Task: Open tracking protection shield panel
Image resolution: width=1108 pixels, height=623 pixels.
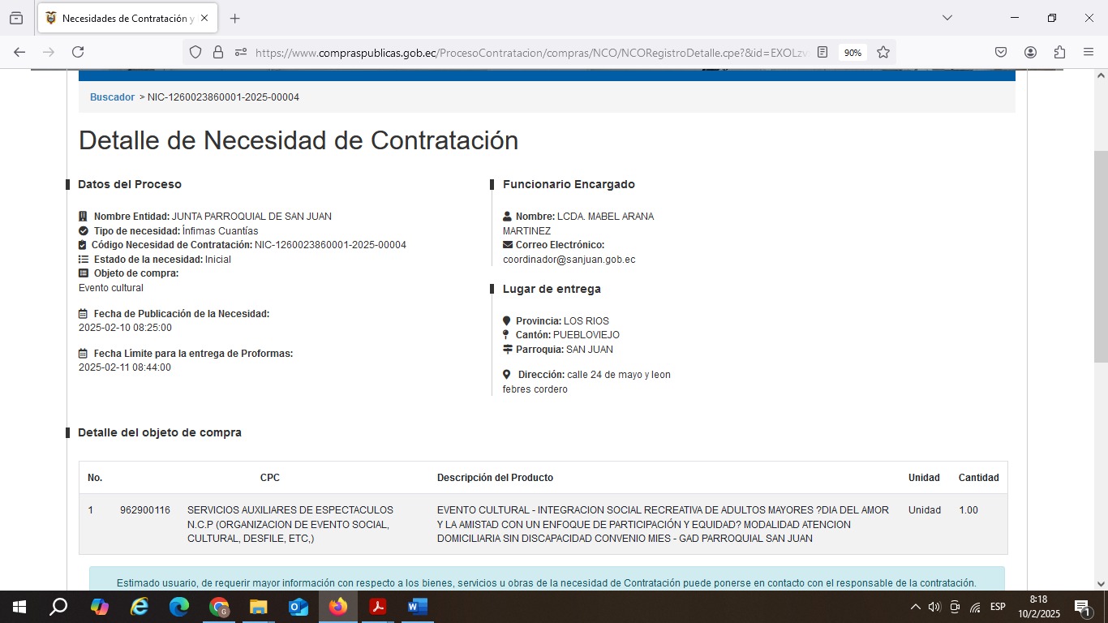Action: pyautogui.click(x=195, y=52)
